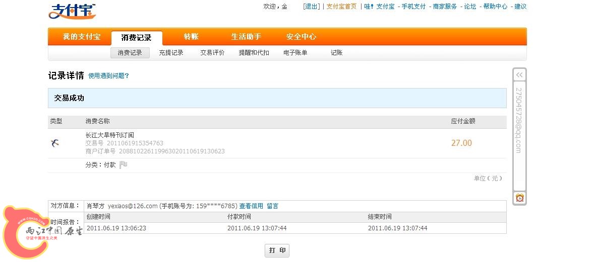Open the 我的支付宝 tab
598x262 pixels.
(81, 37)
